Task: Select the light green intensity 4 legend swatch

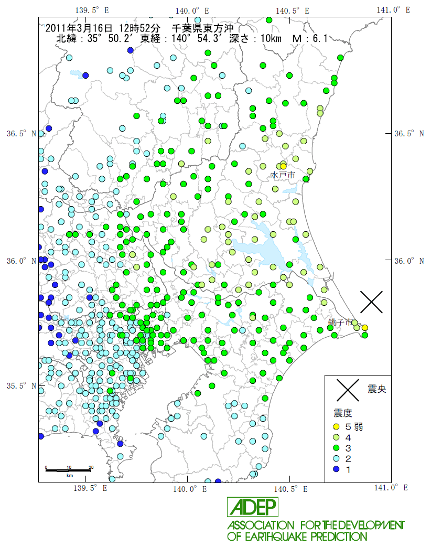Action: pos(336,437)
